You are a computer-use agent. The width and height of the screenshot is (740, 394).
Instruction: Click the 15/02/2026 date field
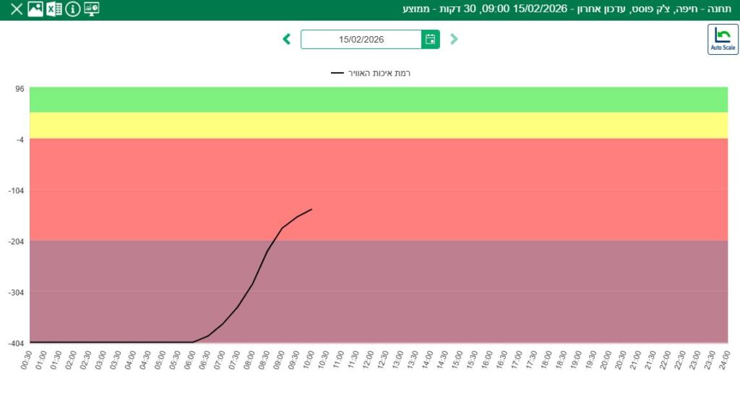pos(361,39)
